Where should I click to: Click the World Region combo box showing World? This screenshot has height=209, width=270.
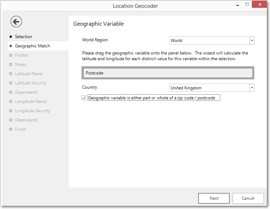(x=212, y=41)
